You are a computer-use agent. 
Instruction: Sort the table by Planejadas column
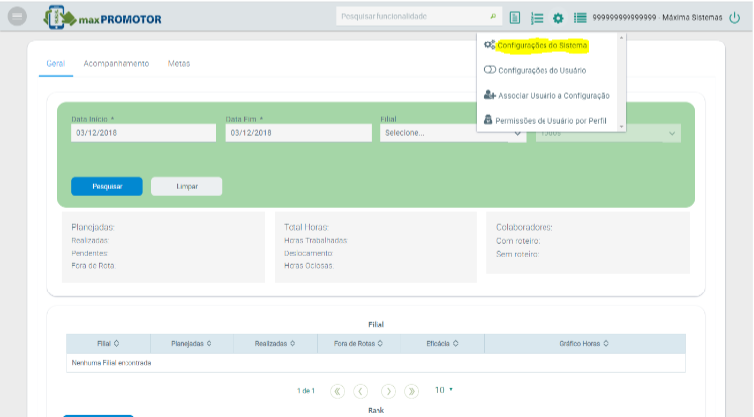[x=192, y=343]
